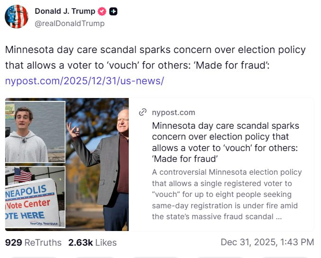Viewport: 321px width, 258px height.
Task: Click the red verified checkmark badge
Action: click(102, 11)
